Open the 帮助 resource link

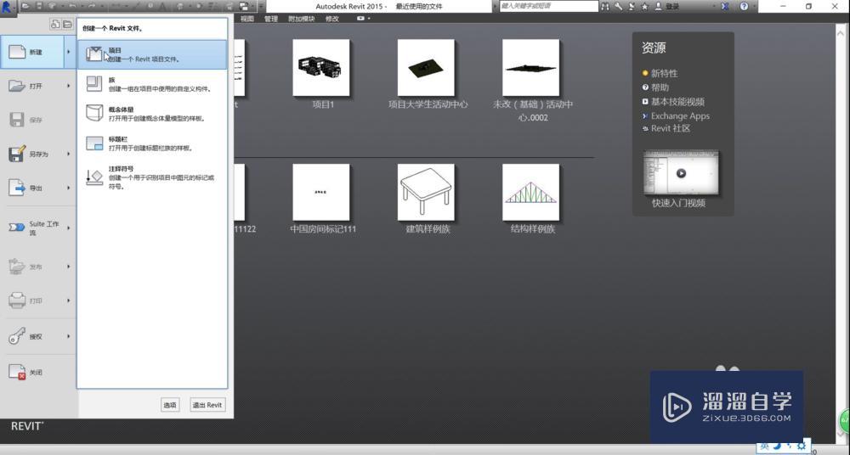[660, 87]
